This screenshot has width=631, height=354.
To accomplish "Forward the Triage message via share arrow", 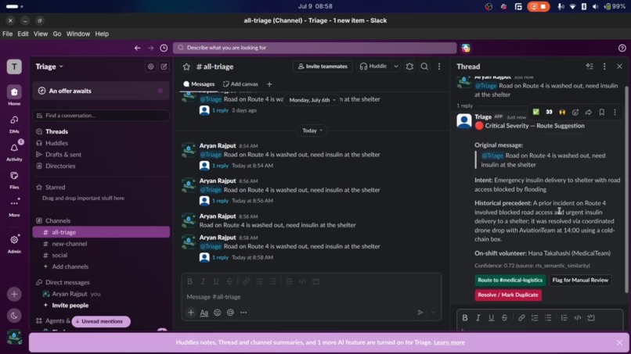I will point(589,113).
